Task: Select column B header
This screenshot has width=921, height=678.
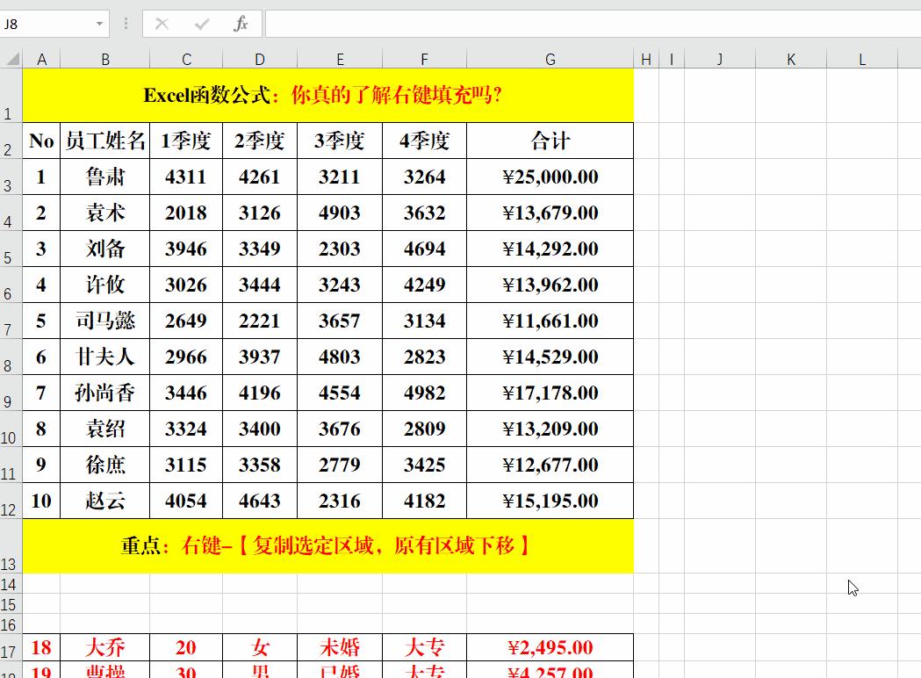Action: pyautogui.click(x=105, y=58)
